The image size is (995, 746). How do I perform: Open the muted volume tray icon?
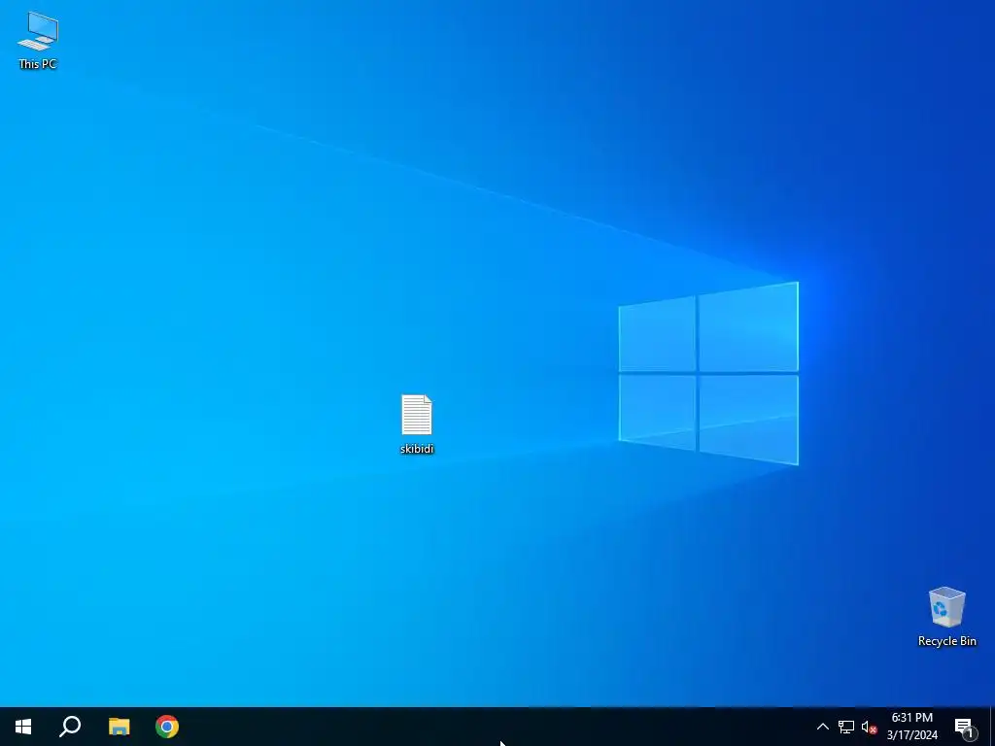pos(869,727)
